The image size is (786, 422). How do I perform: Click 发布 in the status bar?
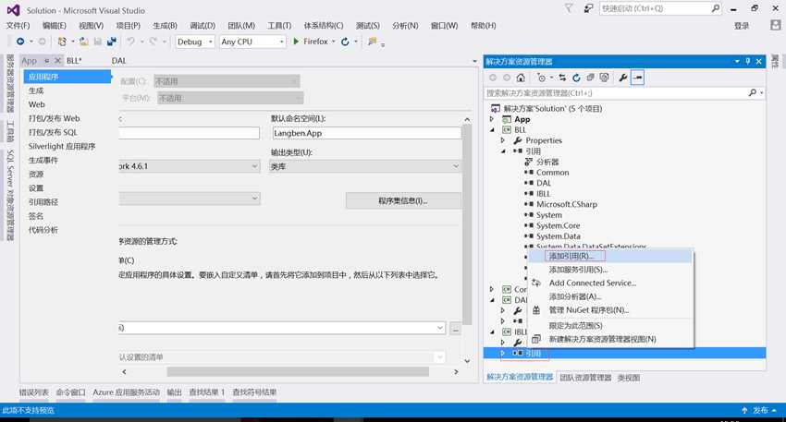coord(760,410)
